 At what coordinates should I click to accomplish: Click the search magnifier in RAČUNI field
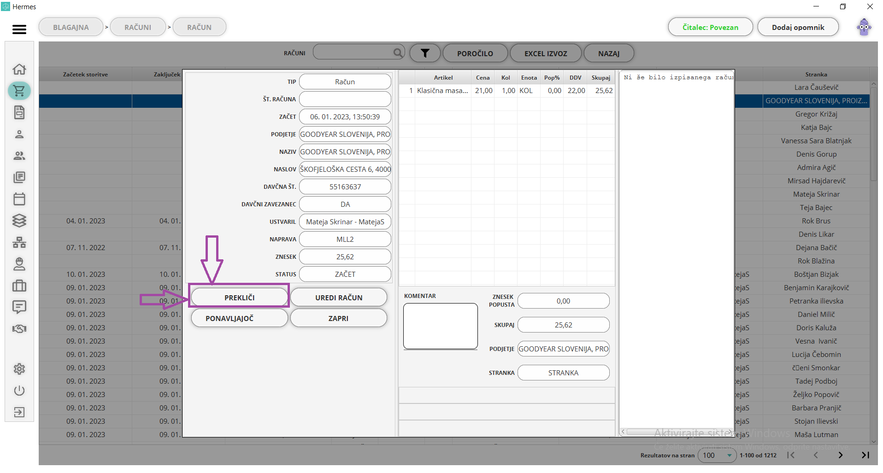click(398, 53)
